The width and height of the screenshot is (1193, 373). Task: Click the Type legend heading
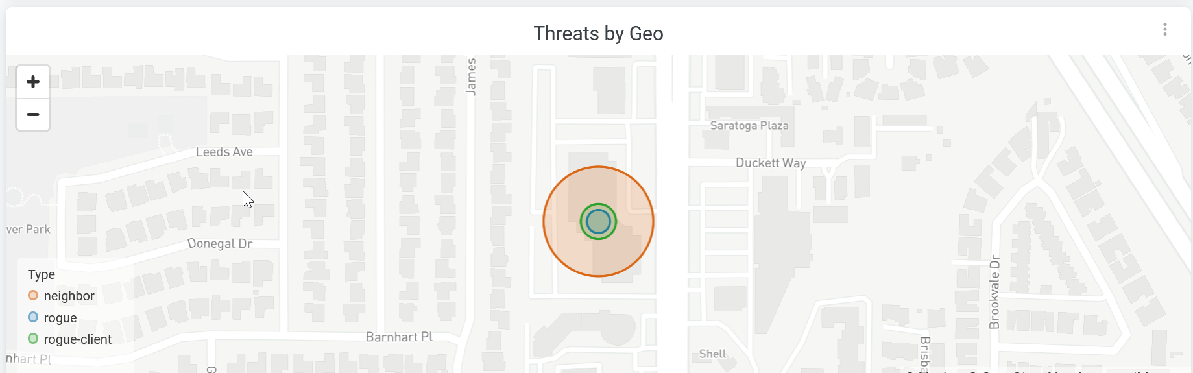click(42, 274)
